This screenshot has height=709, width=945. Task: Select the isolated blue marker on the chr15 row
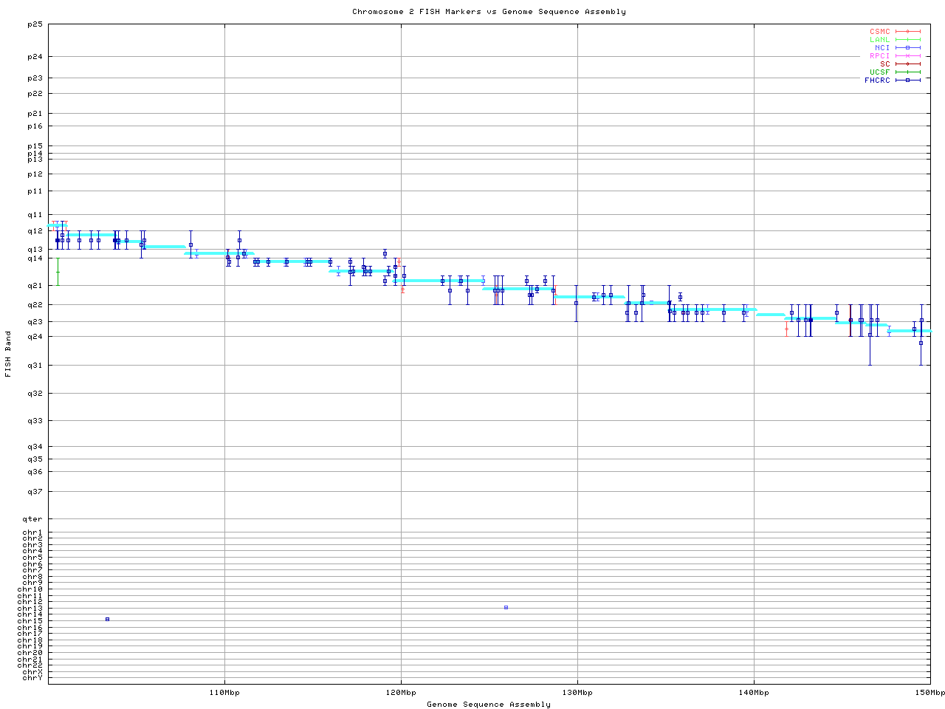(107, 619)
